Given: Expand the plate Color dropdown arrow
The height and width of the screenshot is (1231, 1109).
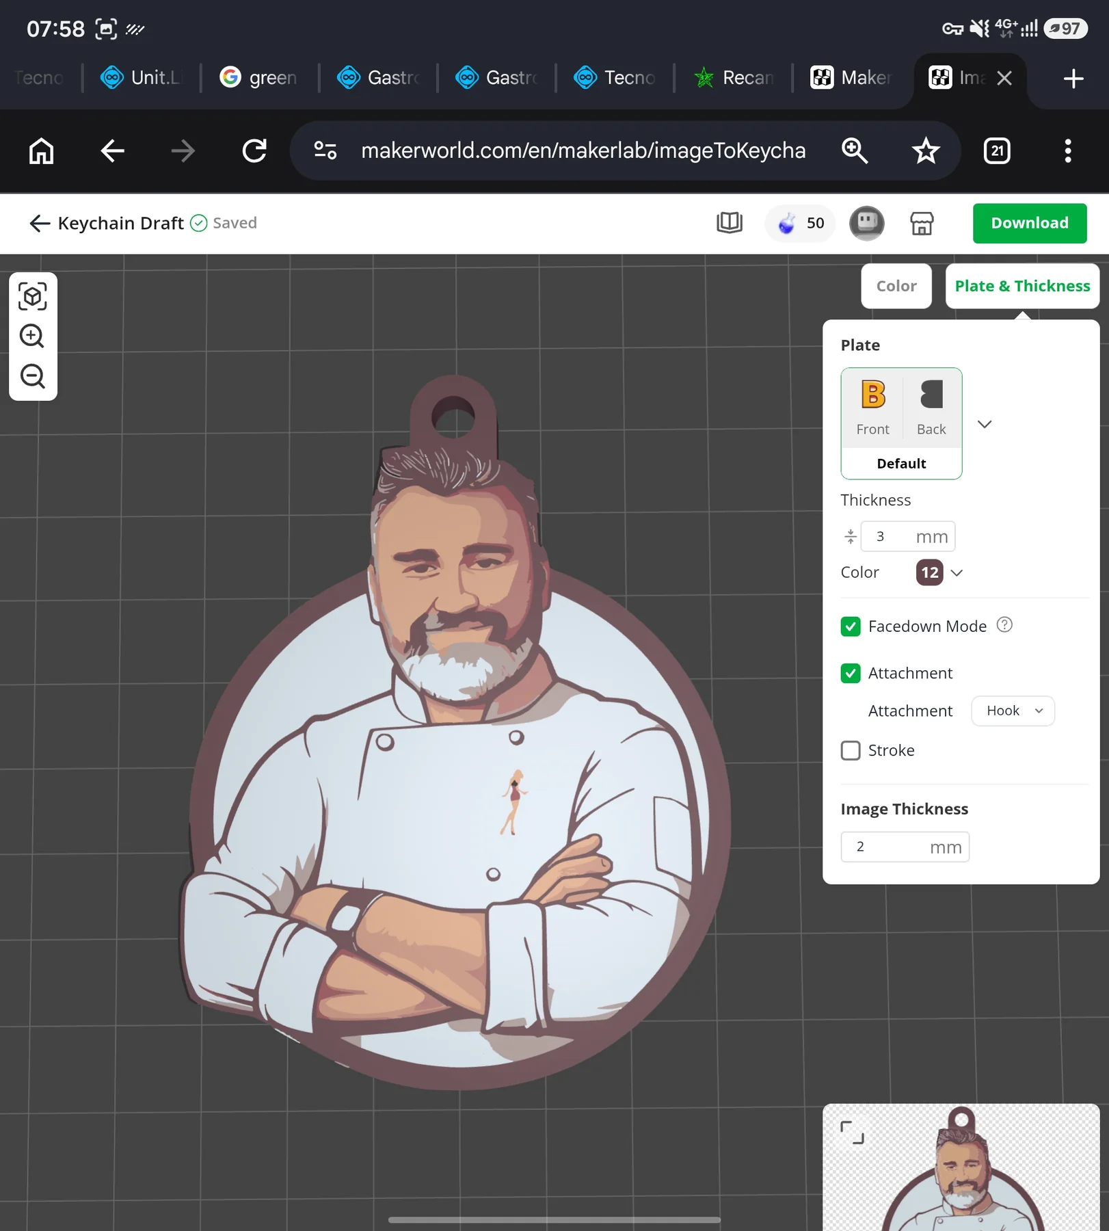Looking at the screenshot, I should 957,572.
